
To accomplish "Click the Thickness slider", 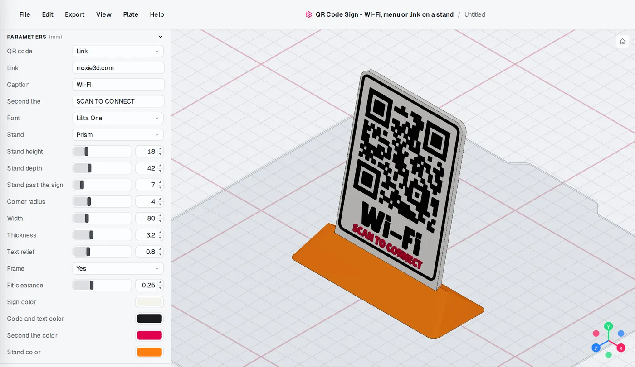I will coord(102,235).
